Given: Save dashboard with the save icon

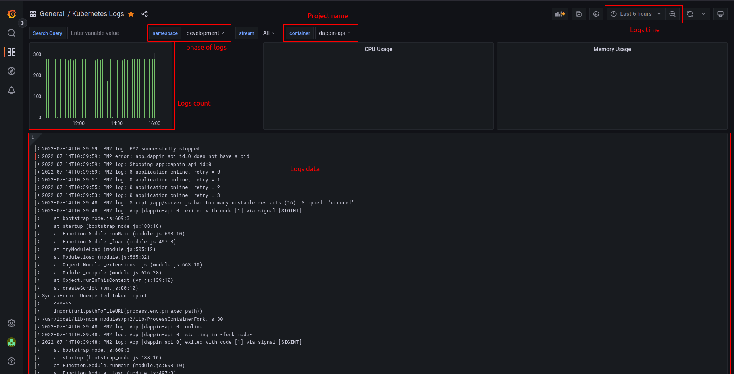Looking at the screenshot, I should pos(579,14).
